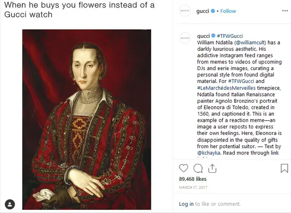The image size is (291, 213).
Task: Click the comment speech bubble icon
Action: 198,168
